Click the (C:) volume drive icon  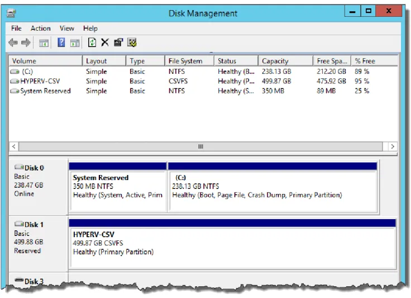coord(15,72)
